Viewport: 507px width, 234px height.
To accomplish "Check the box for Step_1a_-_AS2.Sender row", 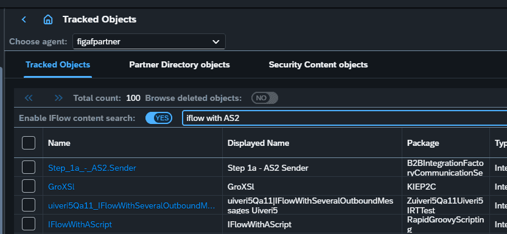I will pos(29,168).
